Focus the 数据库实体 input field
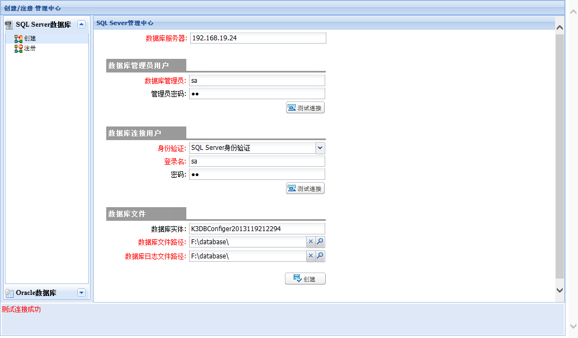This screenshot has height=338, width=578. coord(257,229)
